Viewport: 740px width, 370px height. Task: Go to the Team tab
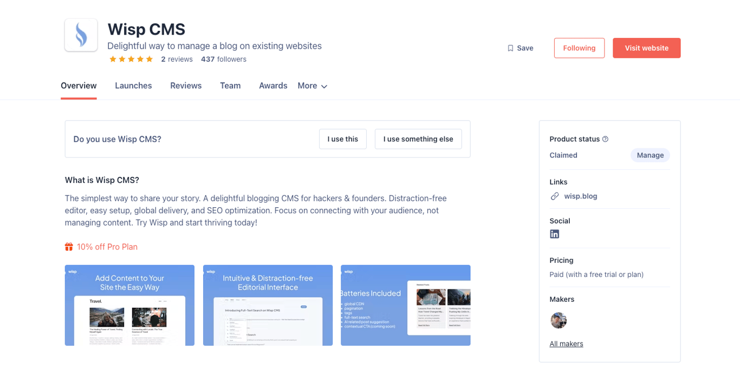[x=230, y=85]
